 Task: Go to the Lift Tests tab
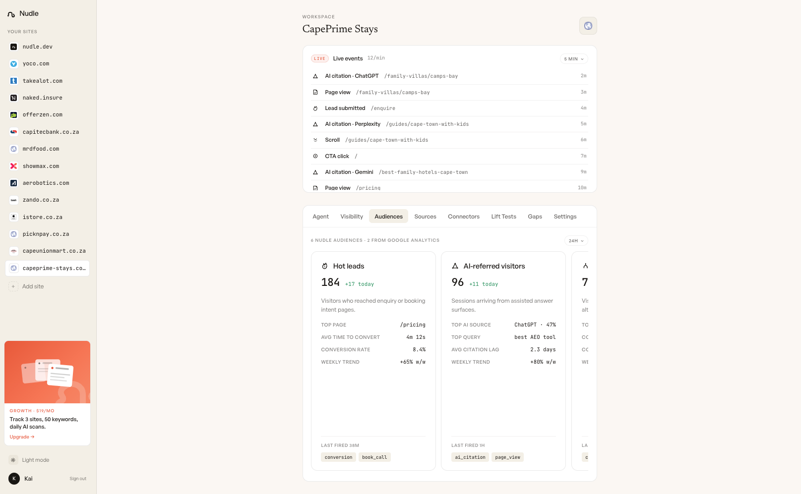coord(503,217)
